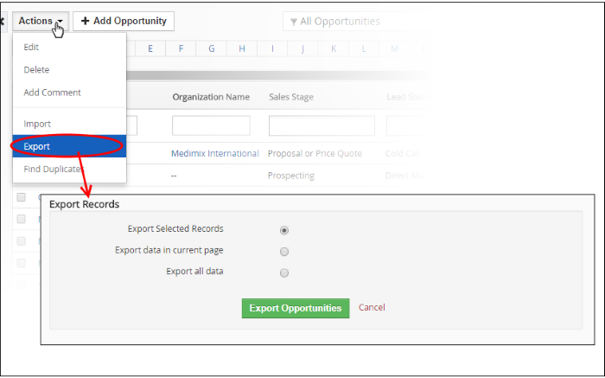Select Export all data radio button
Viewport: 605px width, 378px height.
point(284,273)
